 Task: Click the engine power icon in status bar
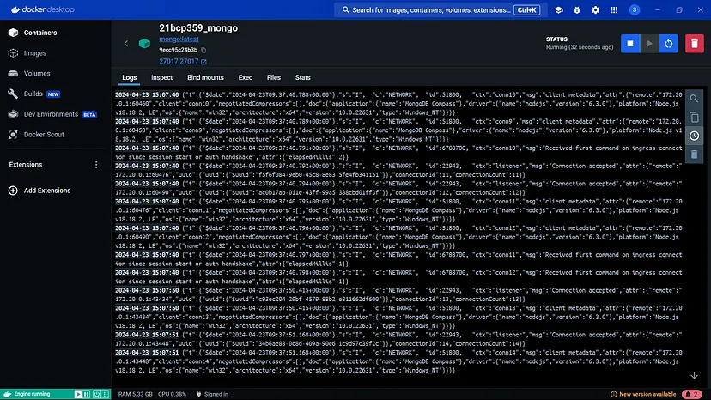point(96,394)
